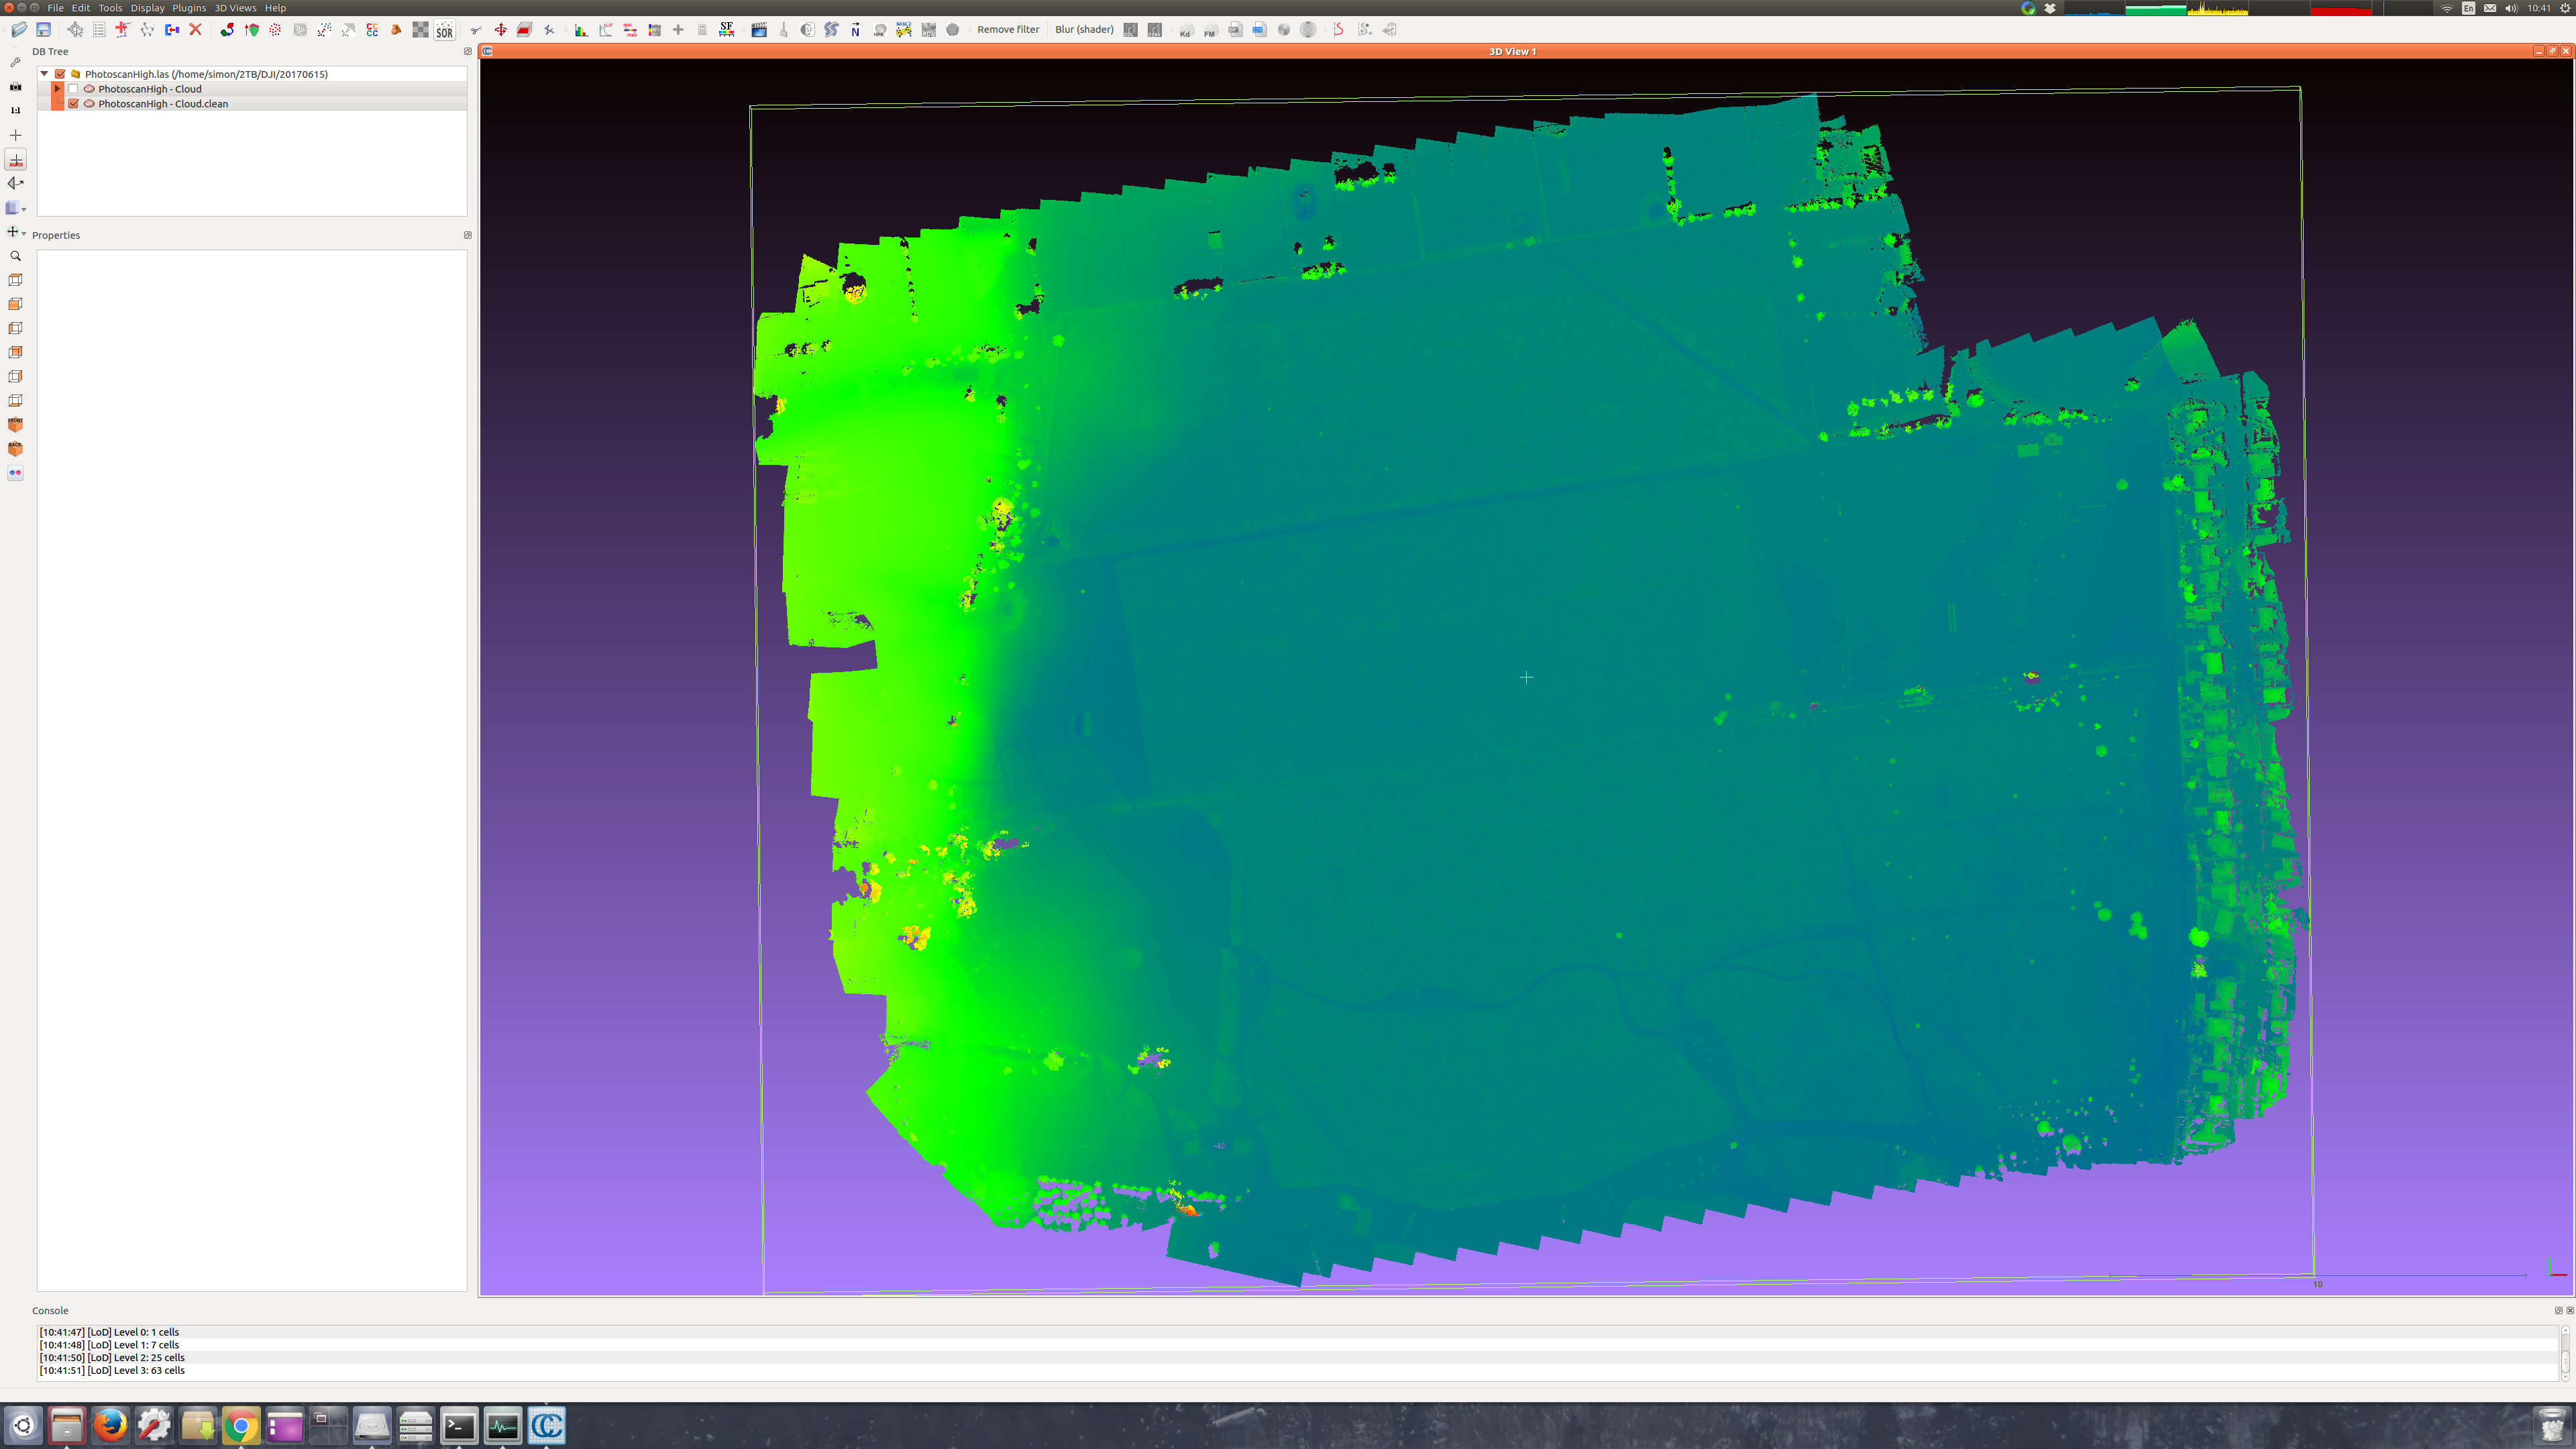Open the scalar field histogram icon
Viewport: 2576px width, 1449px height.
[x=581, y=30]
